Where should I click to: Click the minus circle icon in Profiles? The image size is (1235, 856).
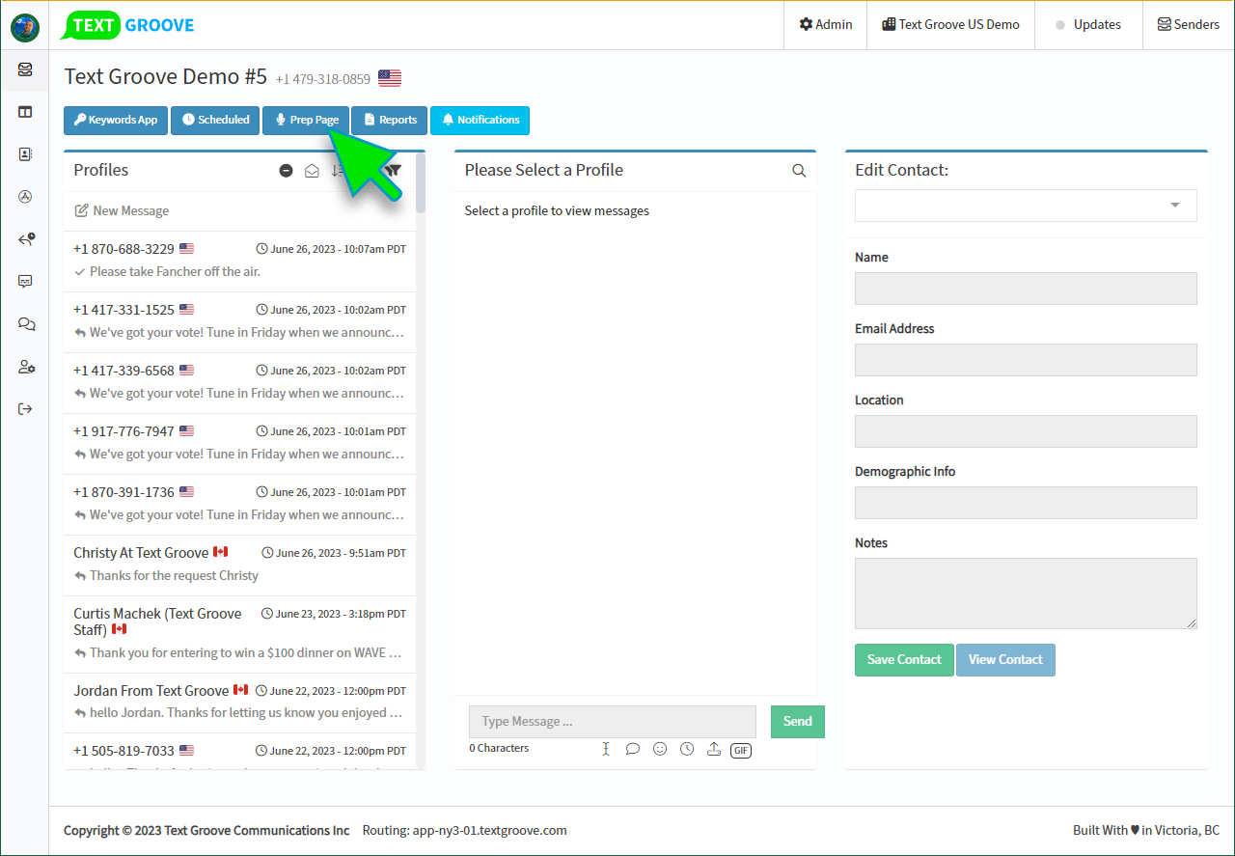286,171
